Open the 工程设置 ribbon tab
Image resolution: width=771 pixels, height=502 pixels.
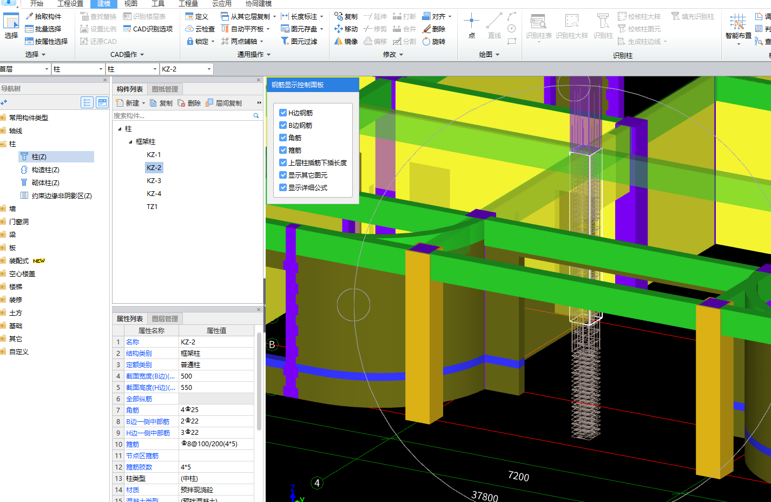tap(70, 4)
